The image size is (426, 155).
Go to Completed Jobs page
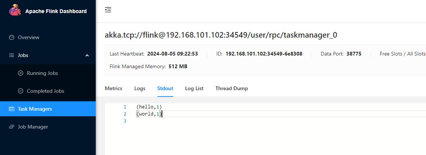[x=45, y=91]
